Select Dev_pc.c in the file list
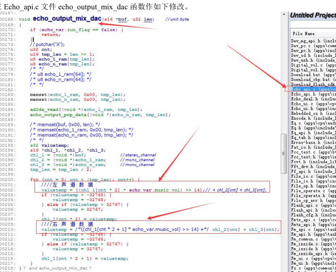 click(x=313, y=46)
